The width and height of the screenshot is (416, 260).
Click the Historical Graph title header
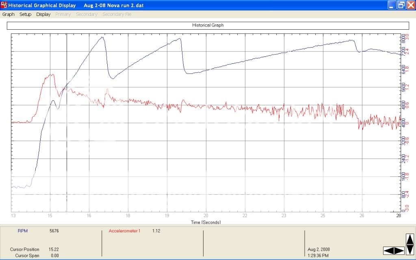click(x=208, y=25)
